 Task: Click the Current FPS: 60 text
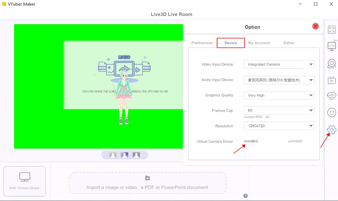click(257, 117)
